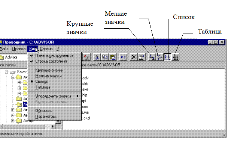The image size is (228, 142).
Task: Open the Advisor folder combo box
Action: 14,57
